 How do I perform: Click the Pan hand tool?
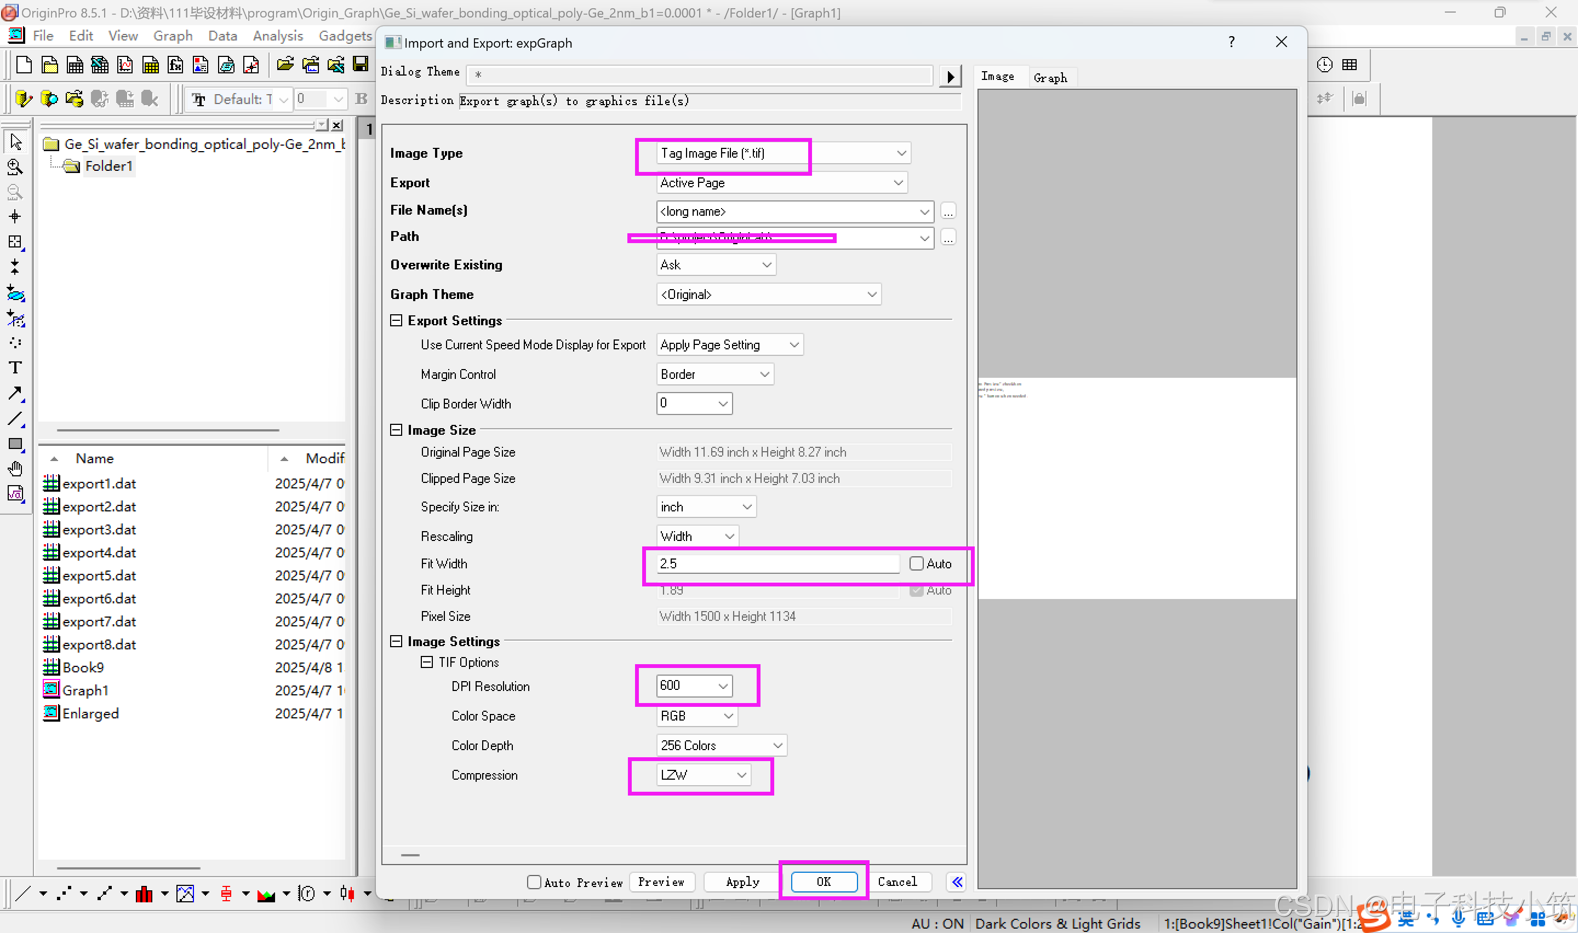click(x=15, y=469)
